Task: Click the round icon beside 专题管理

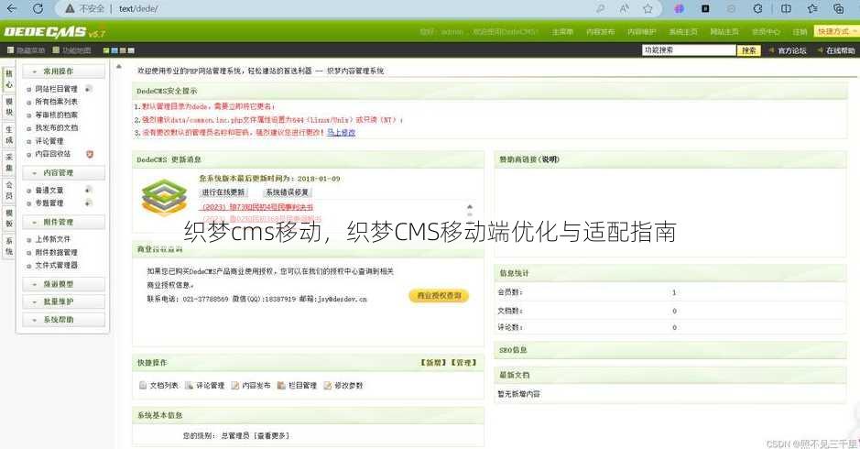Action: (x=88, y=203)
